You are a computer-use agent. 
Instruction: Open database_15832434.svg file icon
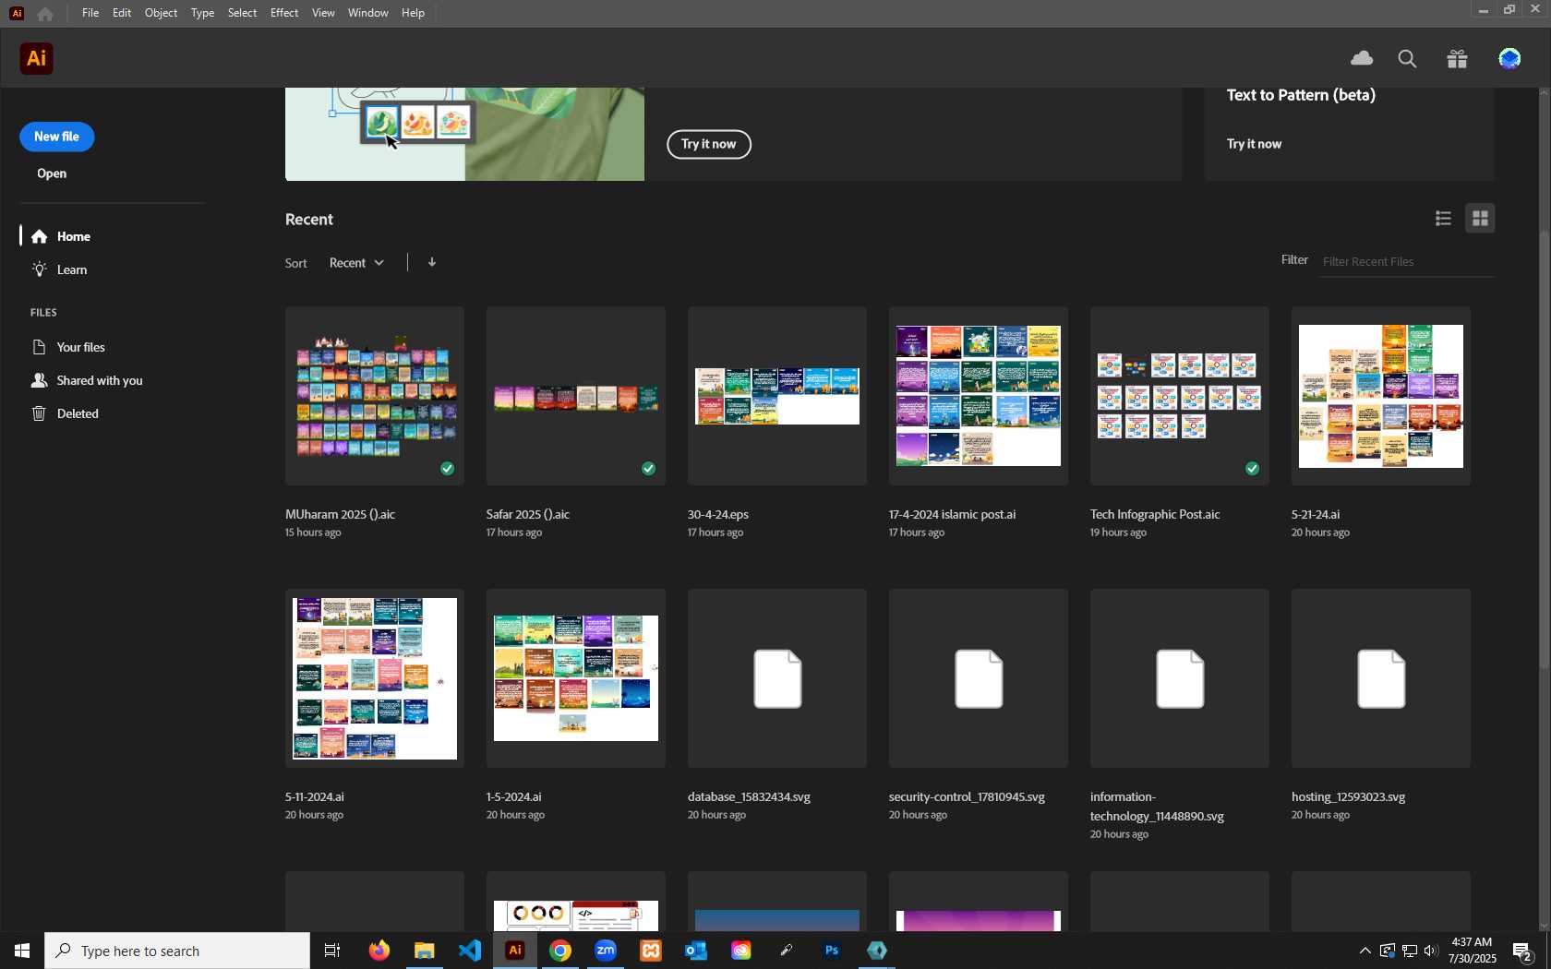777,678
